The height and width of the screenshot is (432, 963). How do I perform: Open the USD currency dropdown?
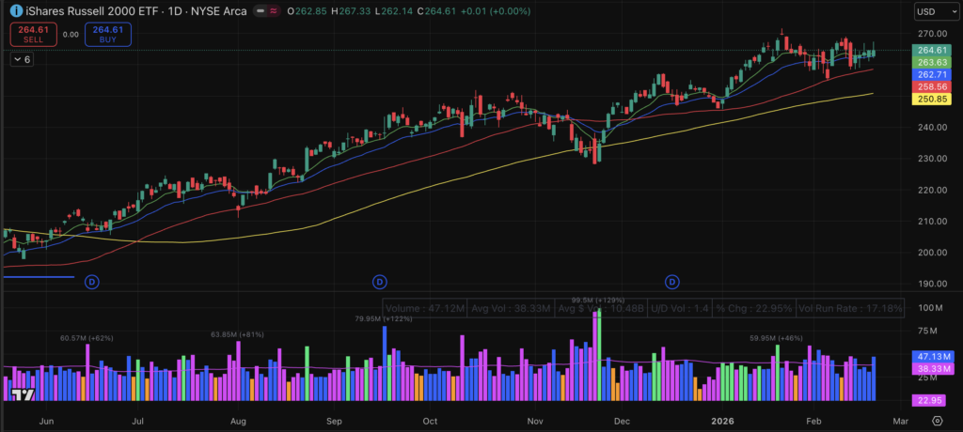(930, 11)
